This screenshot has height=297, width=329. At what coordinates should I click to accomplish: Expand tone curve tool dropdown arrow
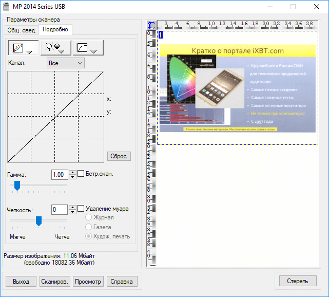point(29,52)
